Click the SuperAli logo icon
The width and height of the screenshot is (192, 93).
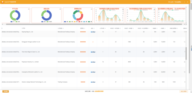point(3,2)
